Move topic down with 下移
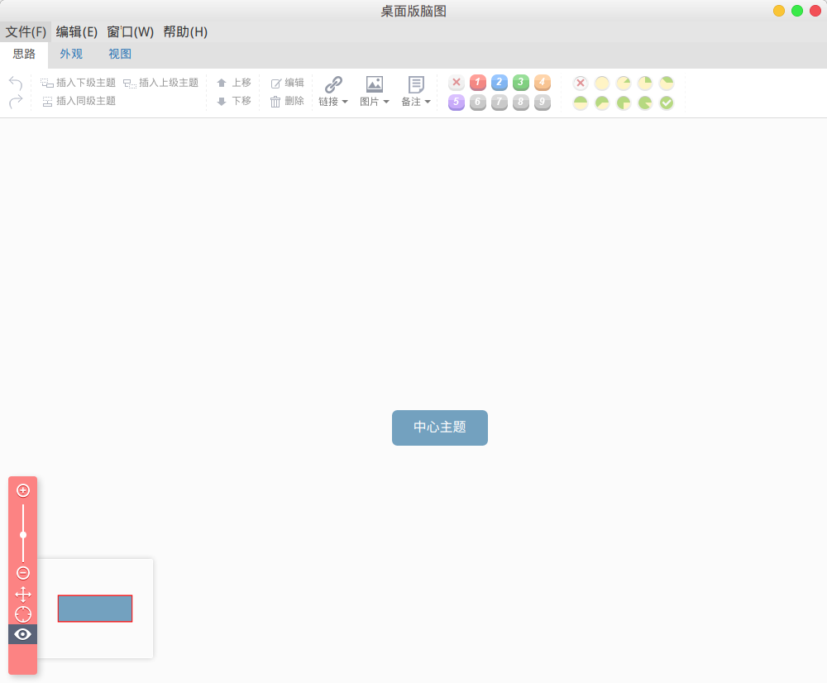Screen dimensions: 827x683 (234, 101)
